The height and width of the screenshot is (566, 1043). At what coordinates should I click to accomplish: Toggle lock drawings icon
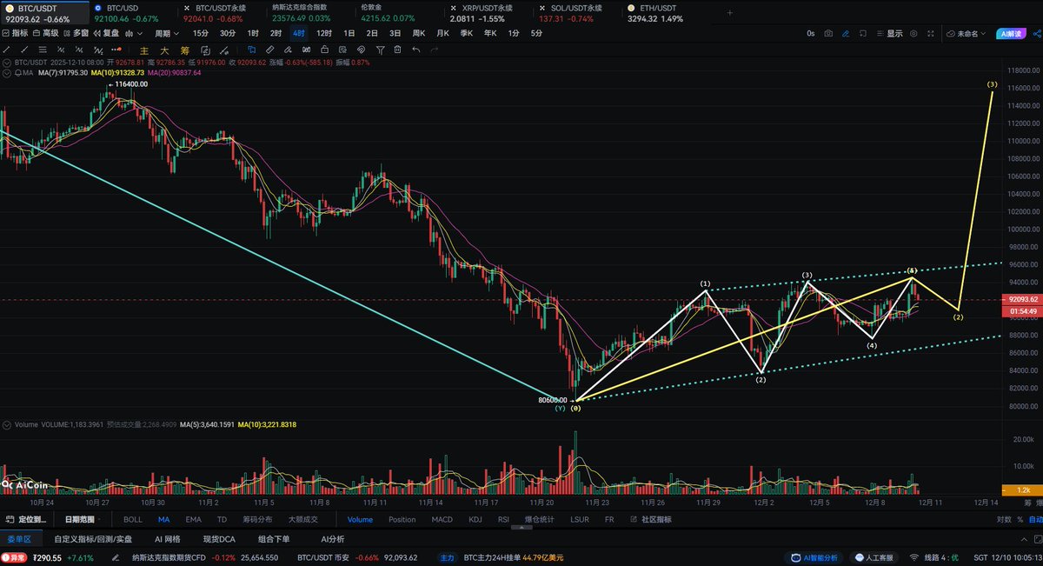324,50
